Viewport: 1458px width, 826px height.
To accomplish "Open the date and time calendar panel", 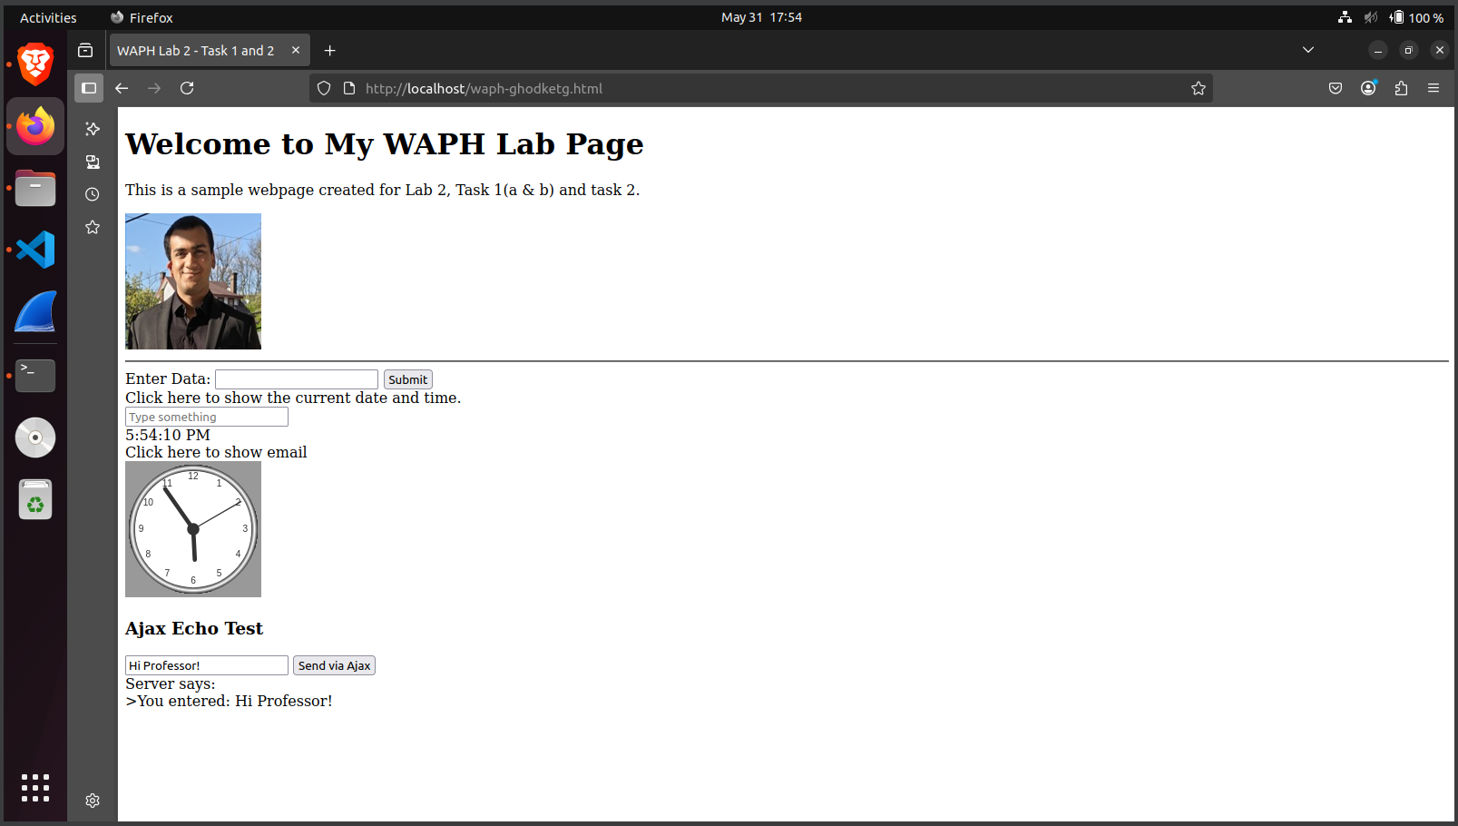I will 761,17.
